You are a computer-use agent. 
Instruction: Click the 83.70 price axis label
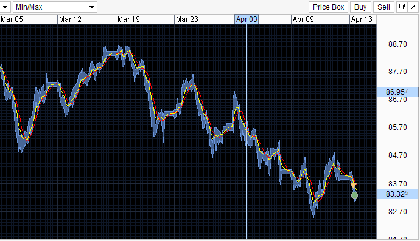click(x=397, y=184)
